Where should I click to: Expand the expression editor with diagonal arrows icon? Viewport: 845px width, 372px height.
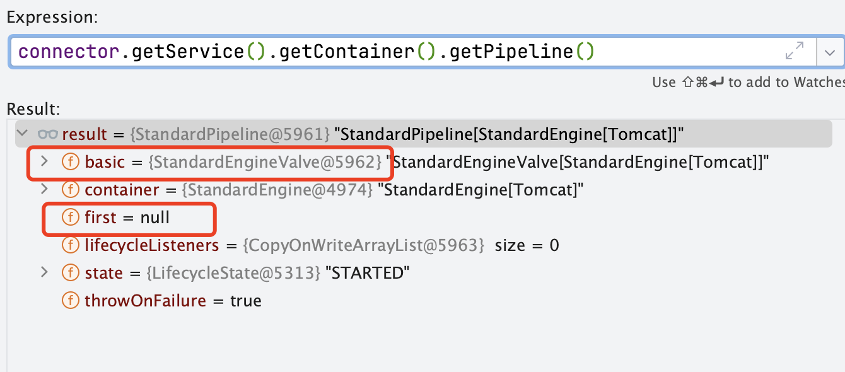(794, 51)
